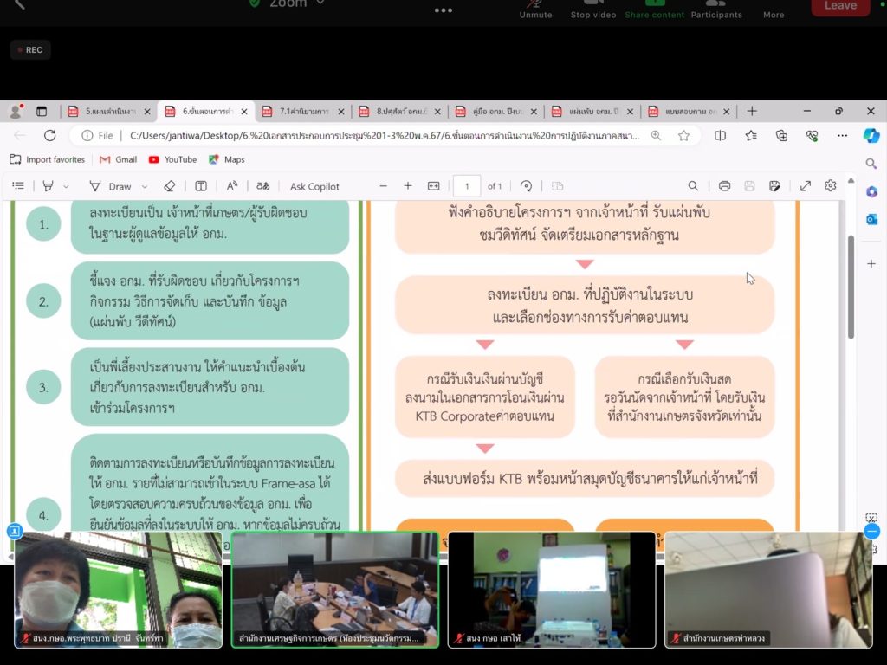Zoom out the PDF with minus
Screen dimensions: 887x665
click(383, 186)
